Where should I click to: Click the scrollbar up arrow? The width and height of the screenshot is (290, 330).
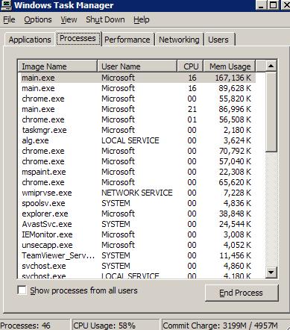(271, 66)
